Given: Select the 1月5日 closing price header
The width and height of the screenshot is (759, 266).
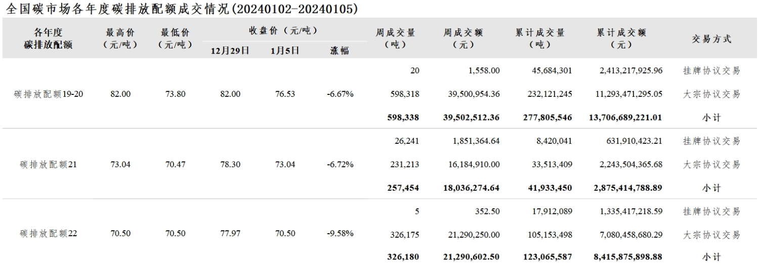Looking at the screenshot, I should [x=285, y=50].
